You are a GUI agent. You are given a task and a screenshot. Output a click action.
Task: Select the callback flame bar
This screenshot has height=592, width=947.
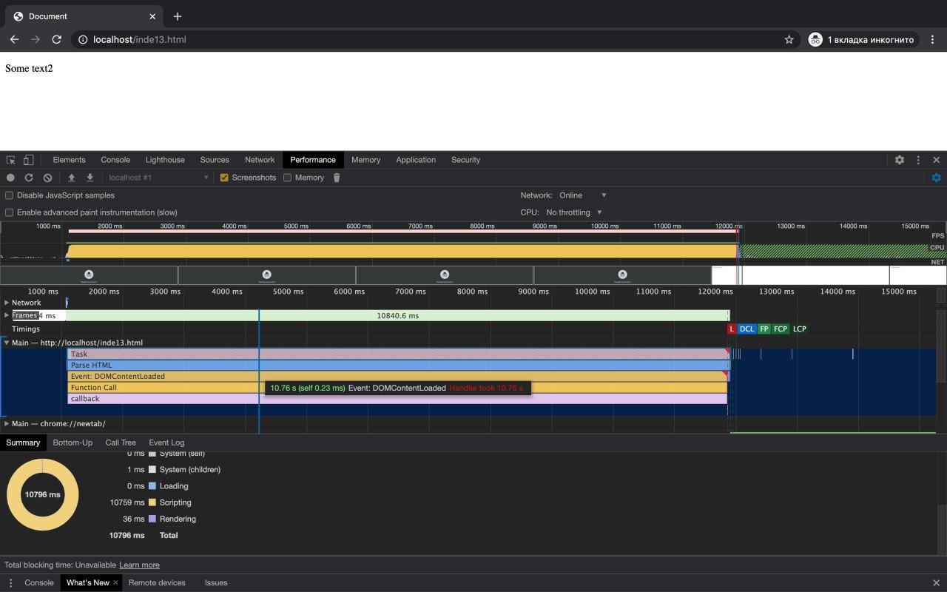(397, 399)
